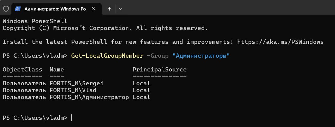Click the administrator shield icon
335x127 pixels.
6,9
